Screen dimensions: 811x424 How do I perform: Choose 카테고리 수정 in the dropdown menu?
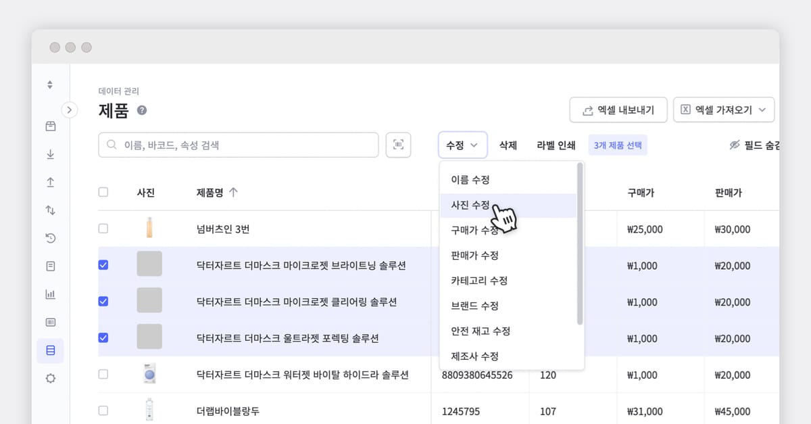[x=477, y=280]
